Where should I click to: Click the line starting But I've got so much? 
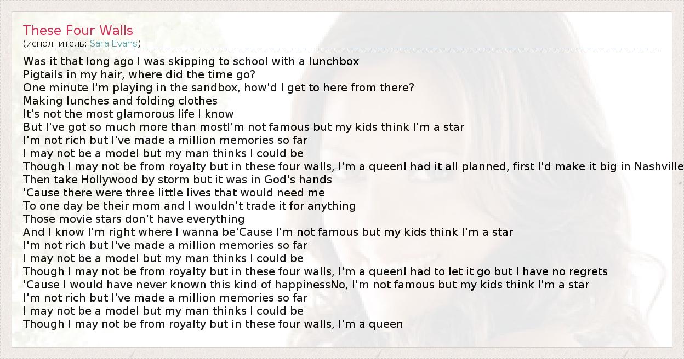243,127
